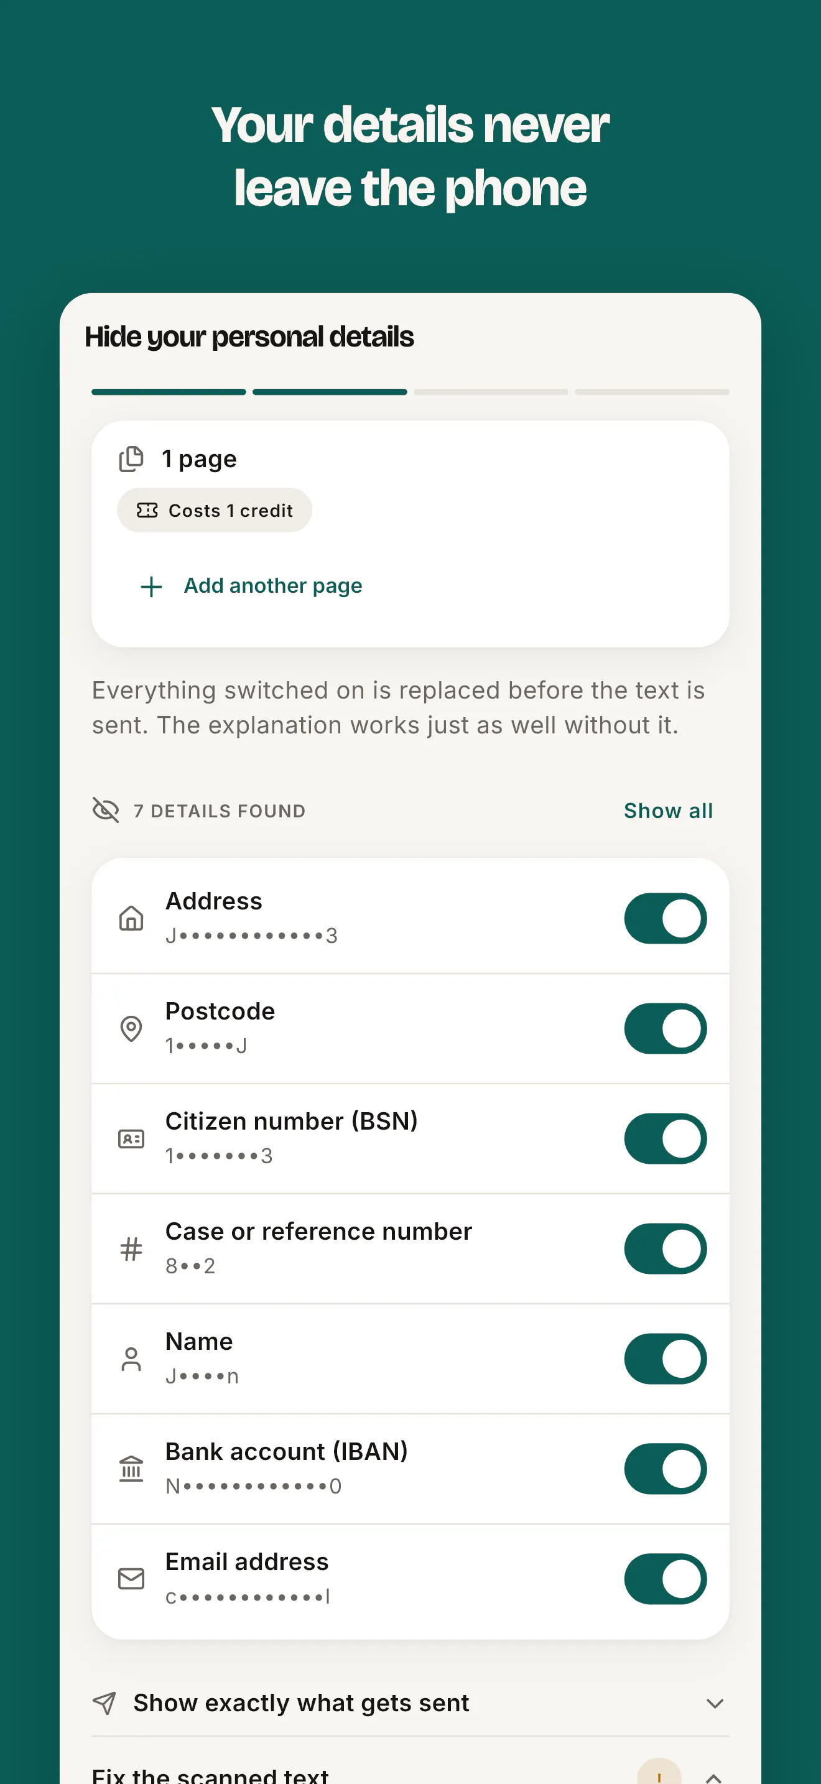
Task: Click the Show all link
Action: (x=668, y=811)
